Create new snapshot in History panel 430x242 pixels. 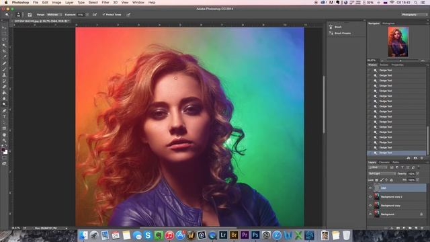click(415, 158)
